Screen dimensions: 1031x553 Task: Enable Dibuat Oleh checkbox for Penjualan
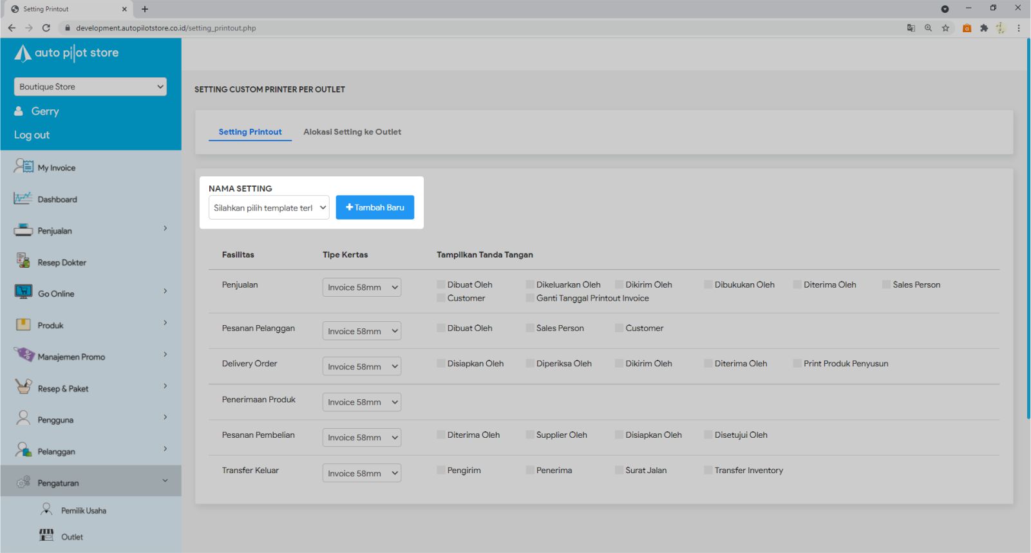click(x=441, y=285)
